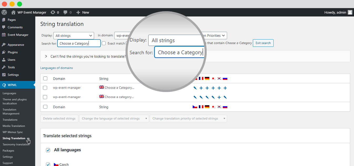Image resolution: width=354 pixels, height=166 pixels.
Task: Open Packages under WPML
Action: click(x=8, y=151)
